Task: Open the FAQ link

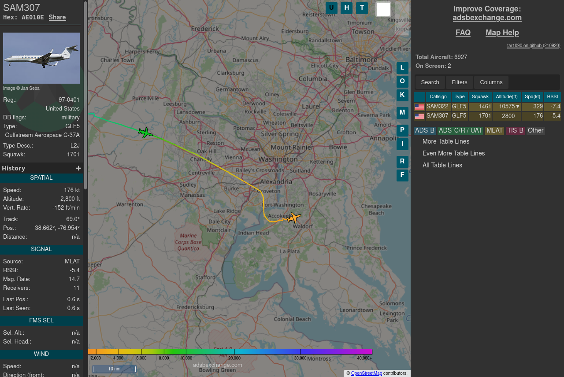Action: click(x=463, y=33)
